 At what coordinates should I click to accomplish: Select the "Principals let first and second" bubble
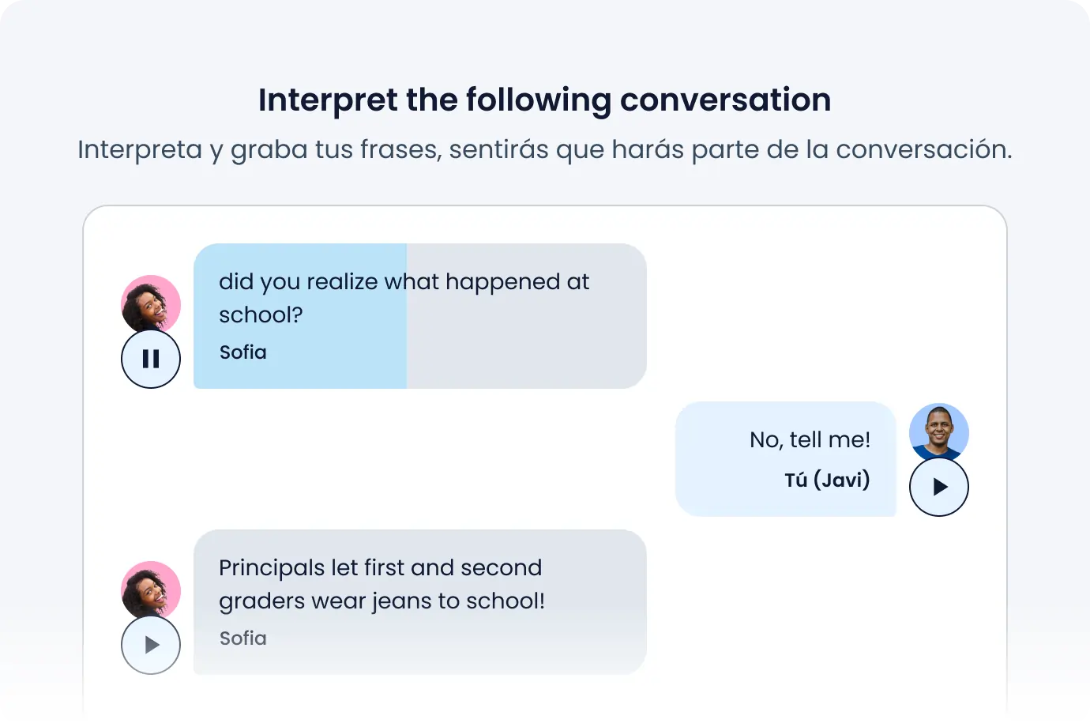coord(420,601)
